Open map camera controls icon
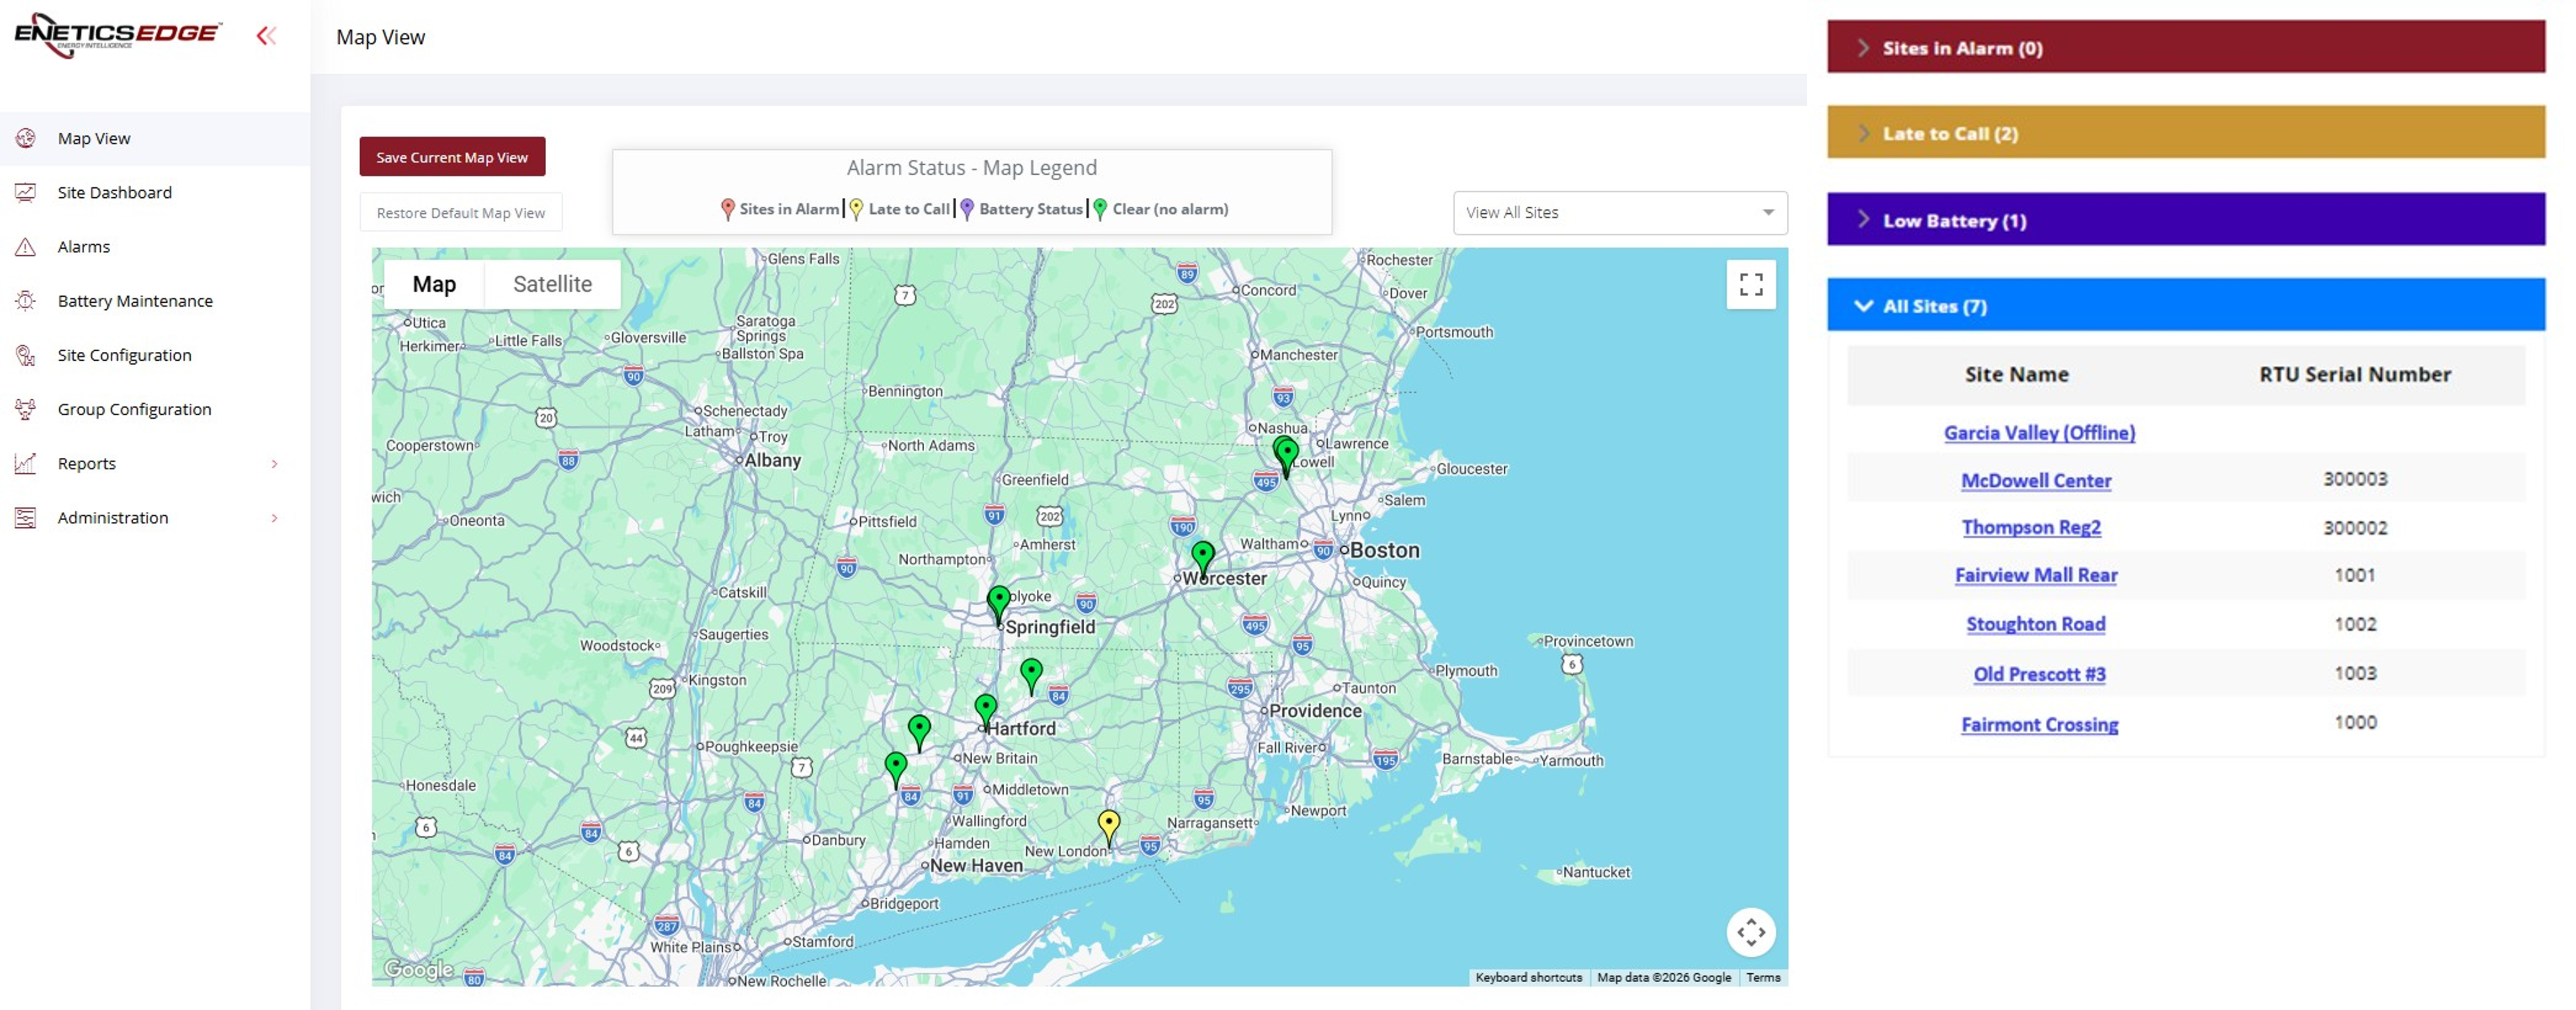The image size is (2576, 1010). coord(1750,933)
